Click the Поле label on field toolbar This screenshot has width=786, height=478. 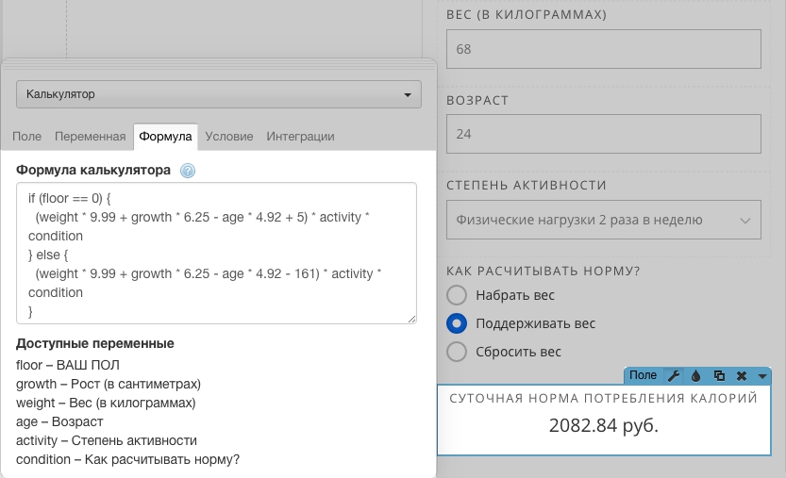pyautogui.click(x=643, y=375)
